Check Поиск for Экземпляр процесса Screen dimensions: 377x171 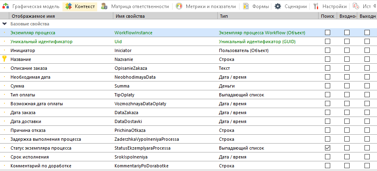tap(327, 33)
